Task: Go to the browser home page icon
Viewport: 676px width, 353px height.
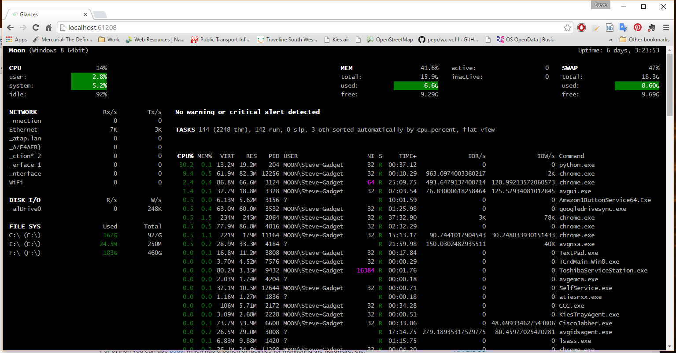Action: (48, 27)
